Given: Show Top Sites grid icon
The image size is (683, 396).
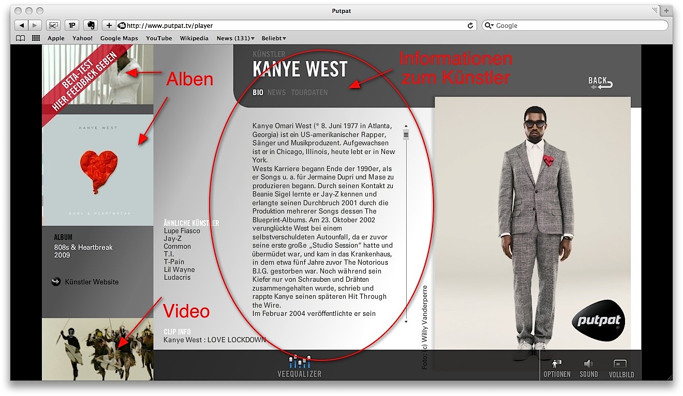Looking at the screenshot, I should [36, 38].
